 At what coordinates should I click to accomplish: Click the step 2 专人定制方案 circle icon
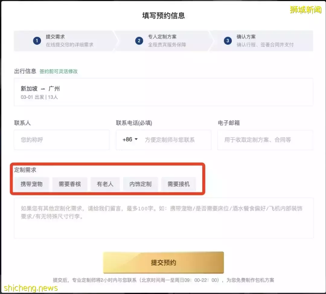(139, 40)
